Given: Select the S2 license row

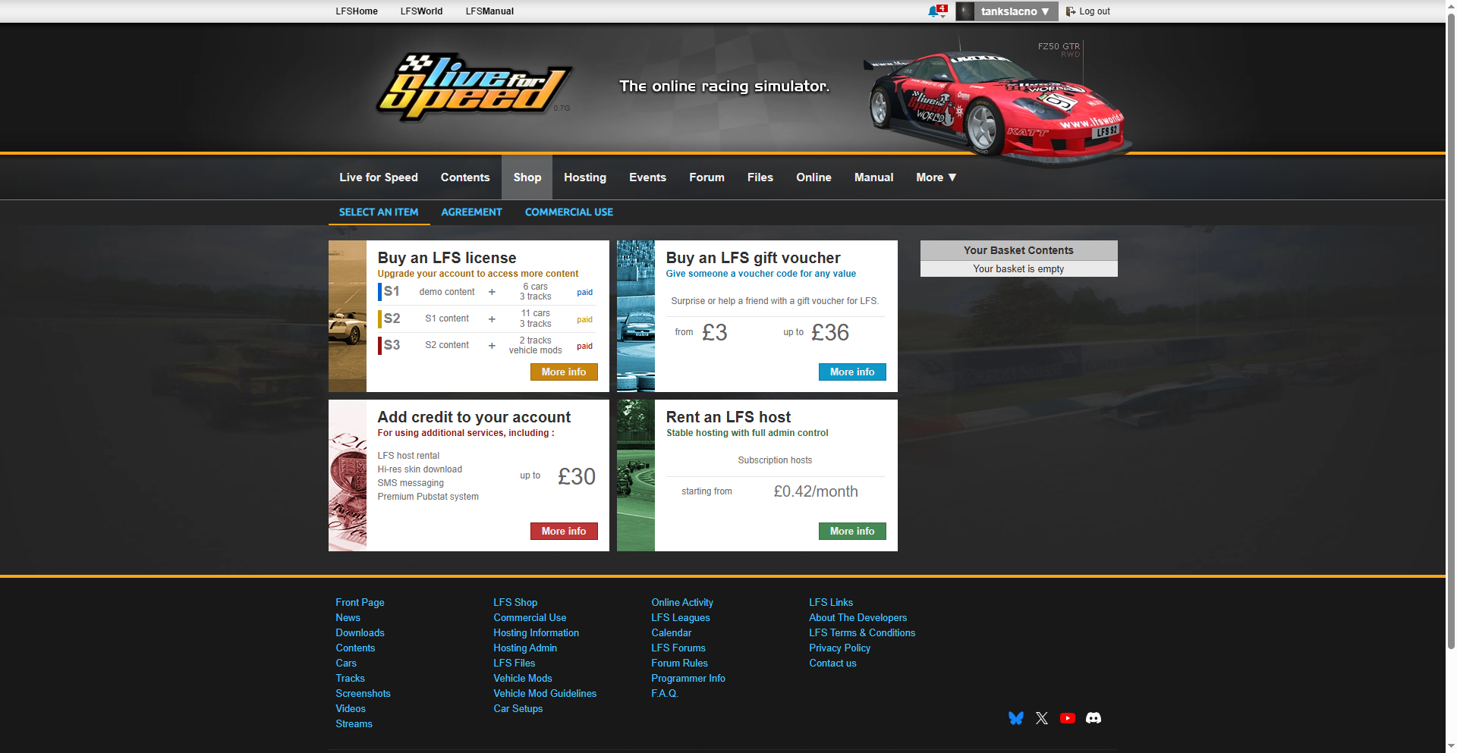Looking at the screenshot, I should [x=487, y=319].
